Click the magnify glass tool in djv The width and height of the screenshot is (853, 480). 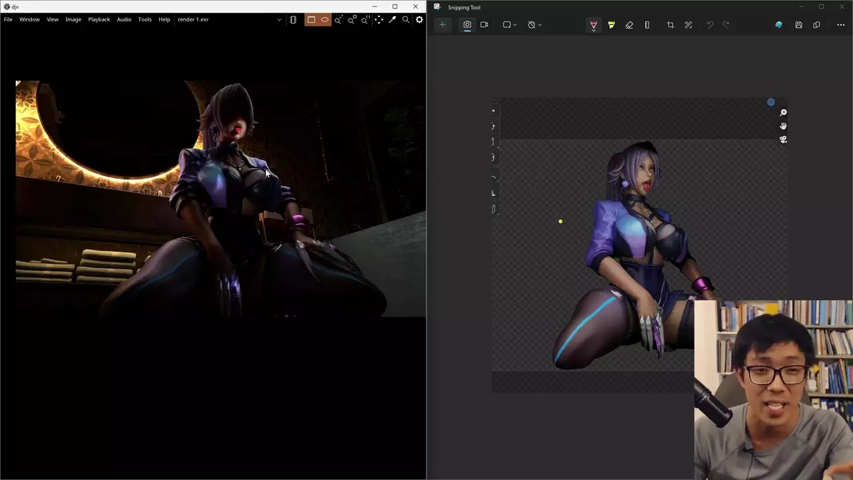pos(406,19)
